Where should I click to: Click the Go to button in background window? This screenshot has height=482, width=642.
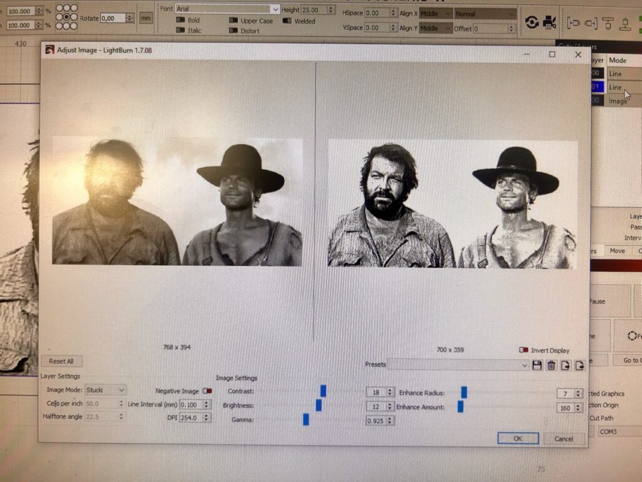[627, 360]
